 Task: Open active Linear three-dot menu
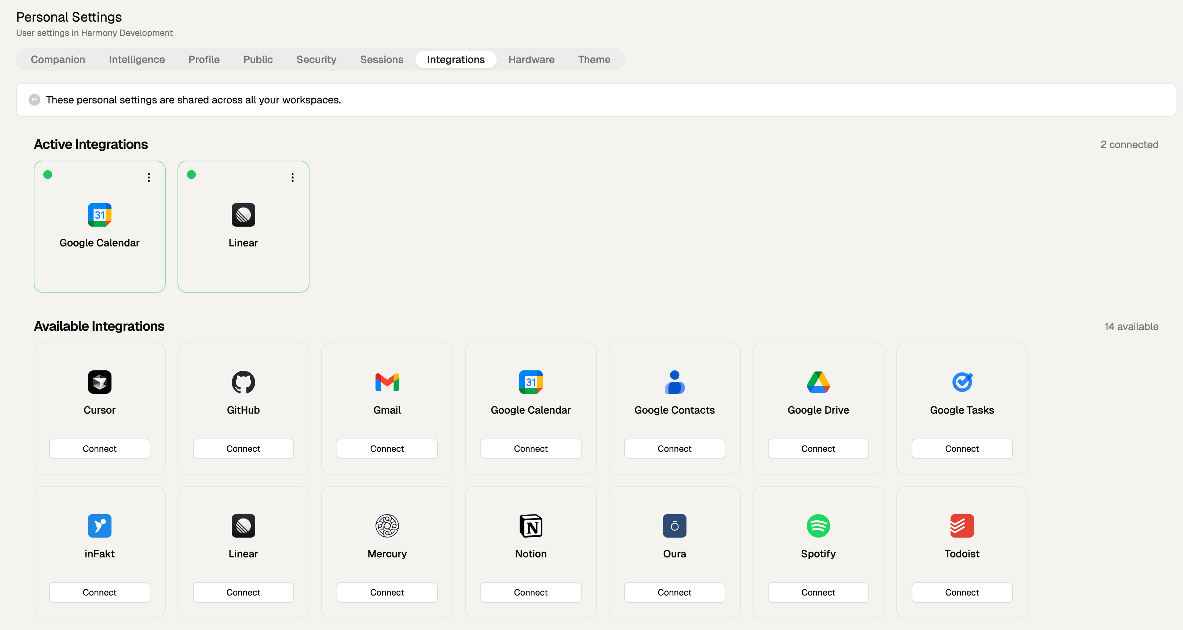tap(293, 177)
